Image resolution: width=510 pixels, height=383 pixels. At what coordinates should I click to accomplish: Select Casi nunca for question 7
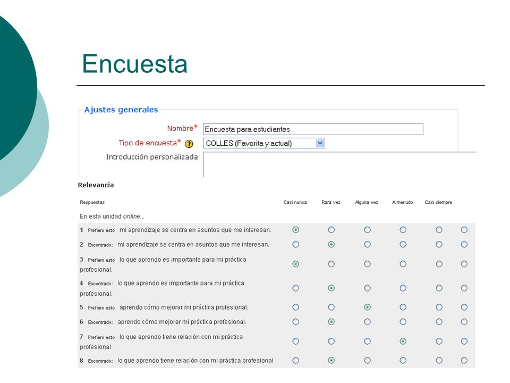[x=296, y=342]
